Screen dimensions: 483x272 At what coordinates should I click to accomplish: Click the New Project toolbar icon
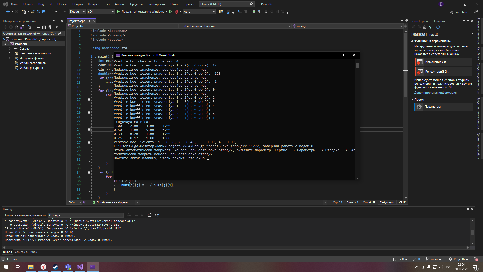coord(24,12)
